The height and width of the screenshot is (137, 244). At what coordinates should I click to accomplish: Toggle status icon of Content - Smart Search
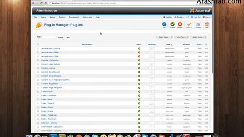[x=139, y=72]
